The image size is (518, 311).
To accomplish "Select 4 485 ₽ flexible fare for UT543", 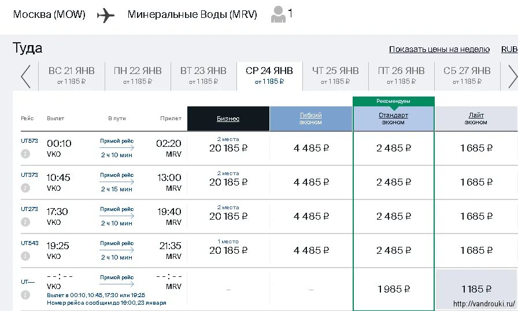I will pos(311,250).
